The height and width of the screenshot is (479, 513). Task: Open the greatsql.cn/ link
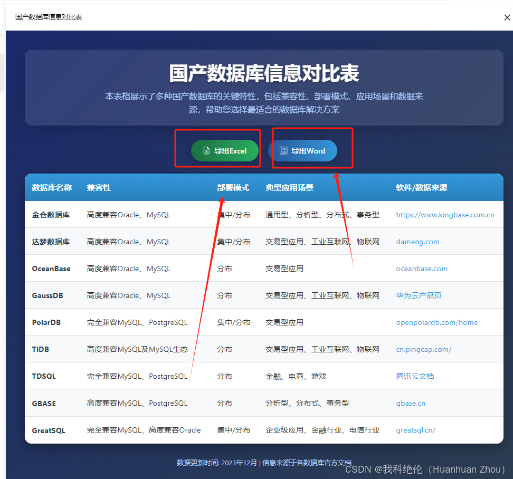(416, 430)
